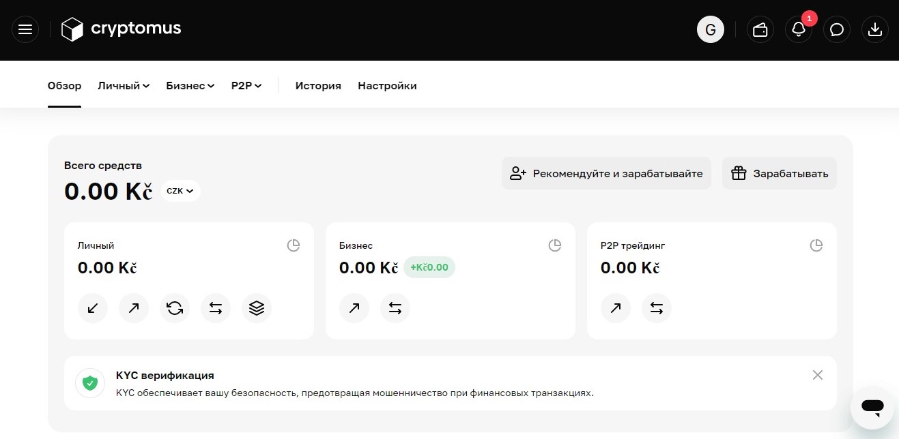Expand the Бизнес menu
The width and height of the screenshot is (899, 439).
190,86
